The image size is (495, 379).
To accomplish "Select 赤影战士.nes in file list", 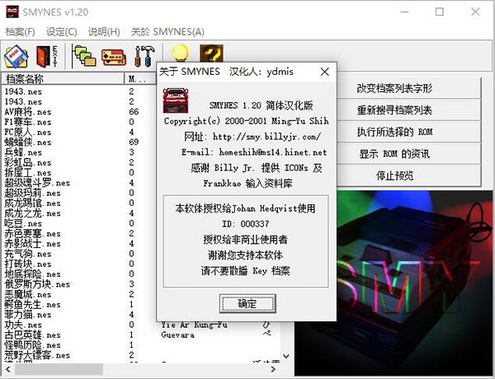I will coord(32,243).
